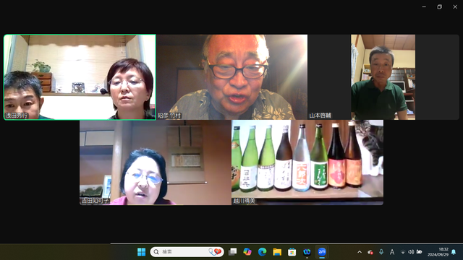Open File Explorer from the taskbar
463x260 pixels.
pos(277,252)
